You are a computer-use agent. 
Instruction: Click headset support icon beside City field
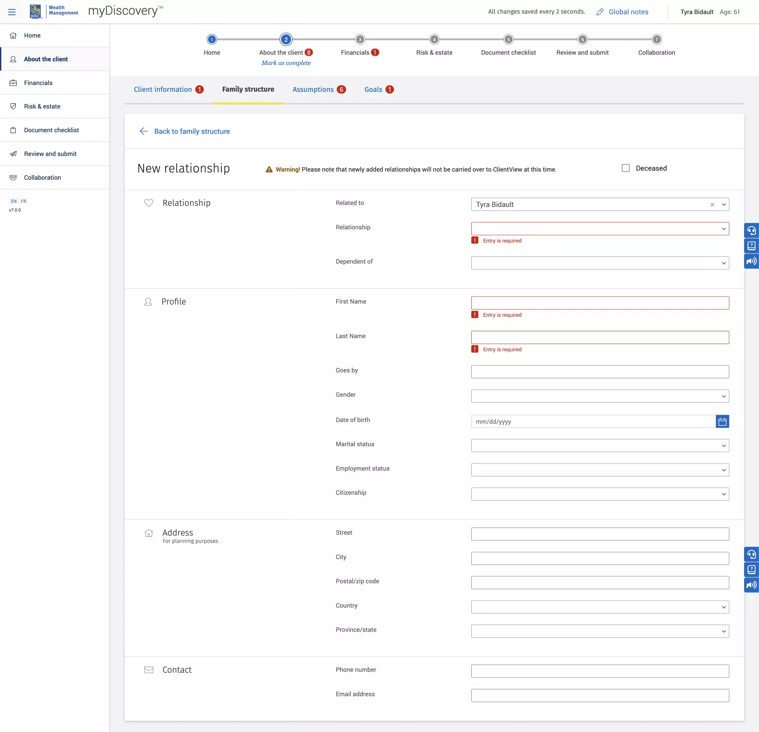752,554
